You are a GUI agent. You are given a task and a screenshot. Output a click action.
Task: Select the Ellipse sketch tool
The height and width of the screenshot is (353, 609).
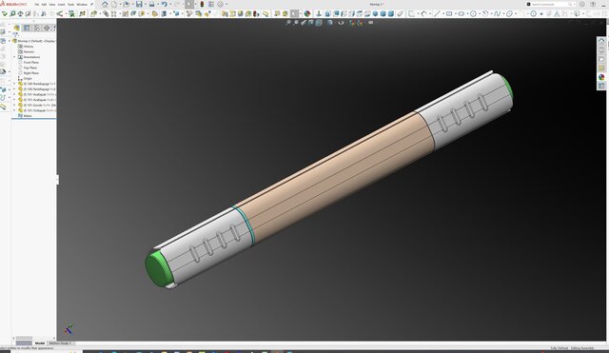coord(509,13)
